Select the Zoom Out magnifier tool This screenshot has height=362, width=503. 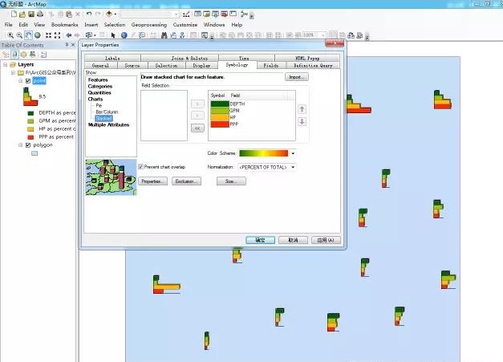coord(19,35)
